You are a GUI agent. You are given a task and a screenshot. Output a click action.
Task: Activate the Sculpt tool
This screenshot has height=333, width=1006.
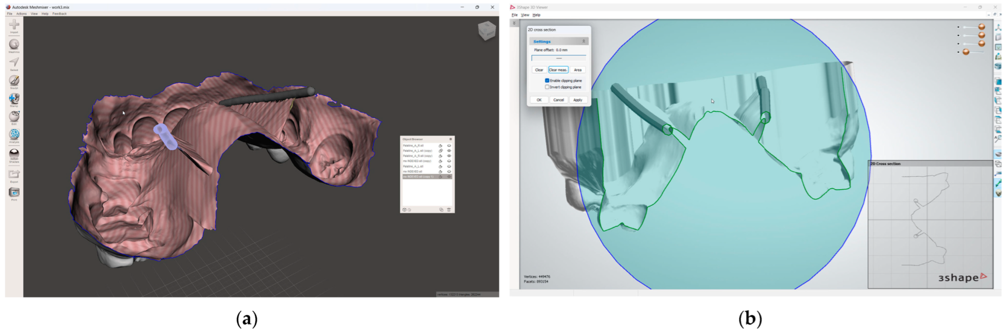click(14, 81)
